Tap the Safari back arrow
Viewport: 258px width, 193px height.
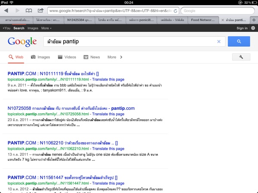[x=6, y=11]
